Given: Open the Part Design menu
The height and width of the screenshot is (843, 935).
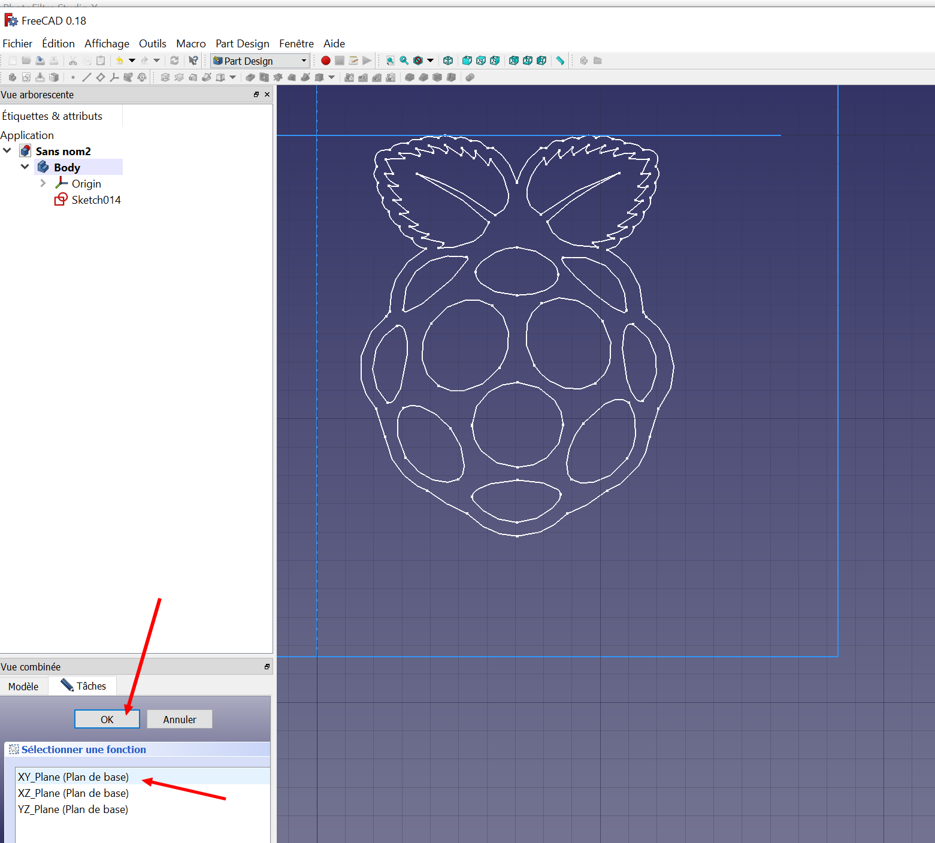Looking at the screenshot, I should click(243, 44).
